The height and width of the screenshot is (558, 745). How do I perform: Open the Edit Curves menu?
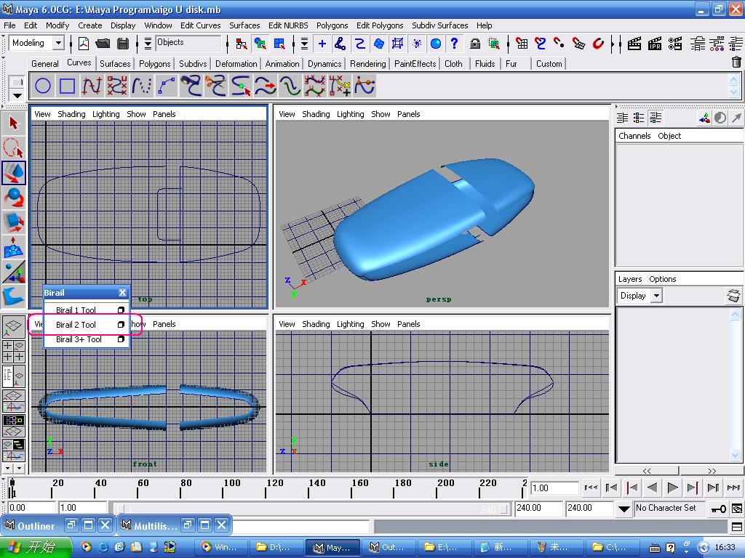201,25
